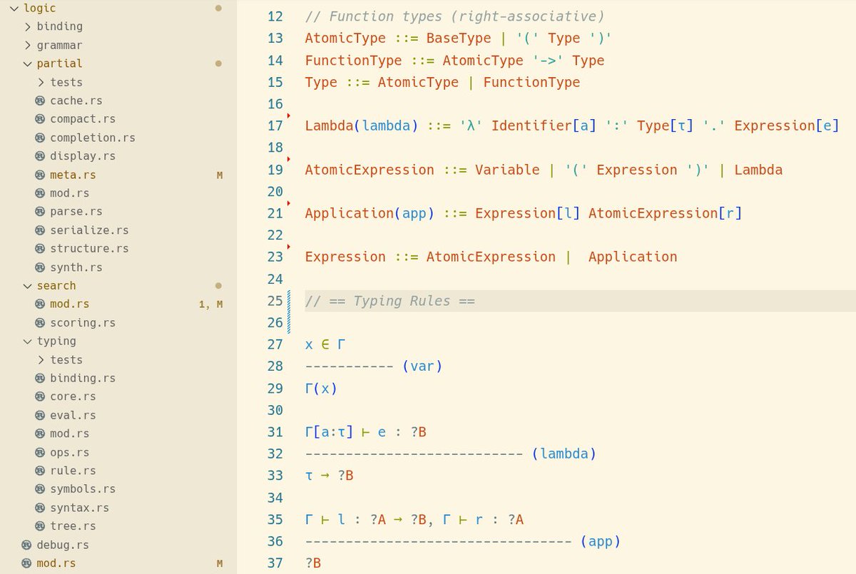Click the red gutter marker at line 17
Viewport: 856px width, 574px height.
[288, 115]
